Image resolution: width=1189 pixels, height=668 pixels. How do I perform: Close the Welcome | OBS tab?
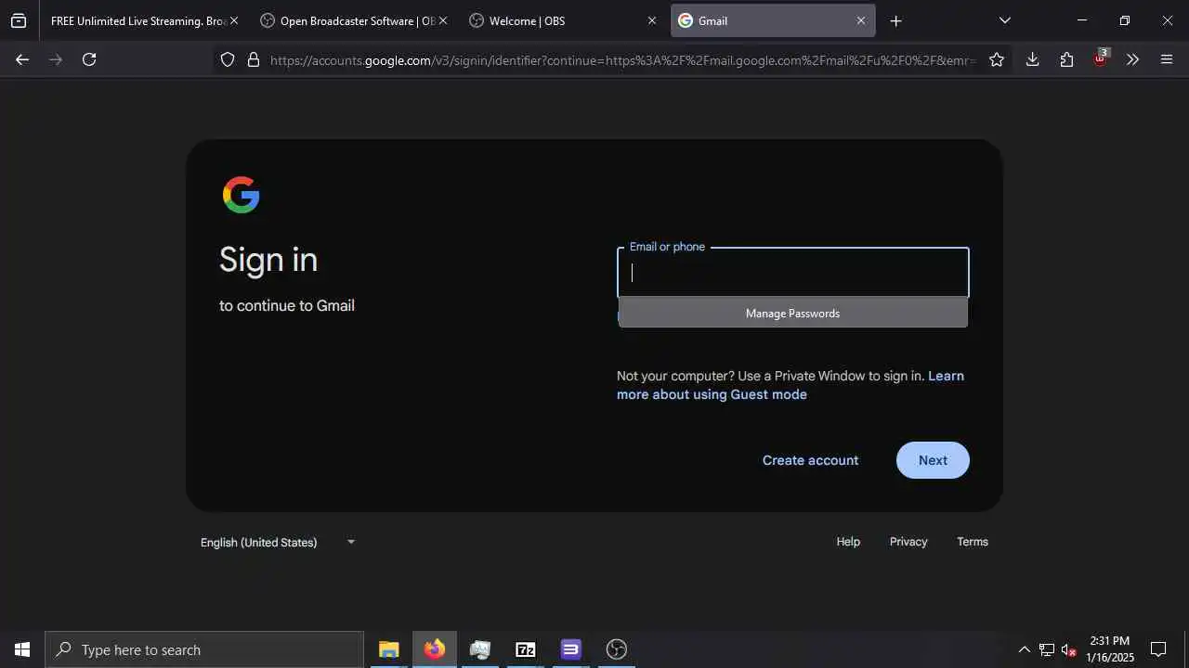(x=651, y=20)
